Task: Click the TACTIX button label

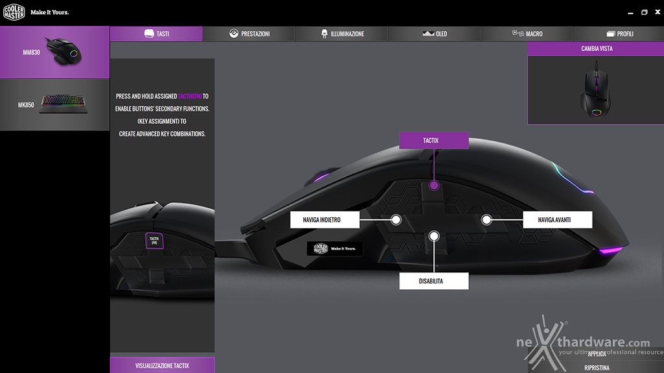Action: [434, 140]
